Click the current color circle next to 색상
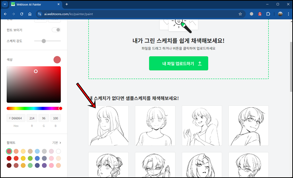Screen dimensions: 293x178 57,60
